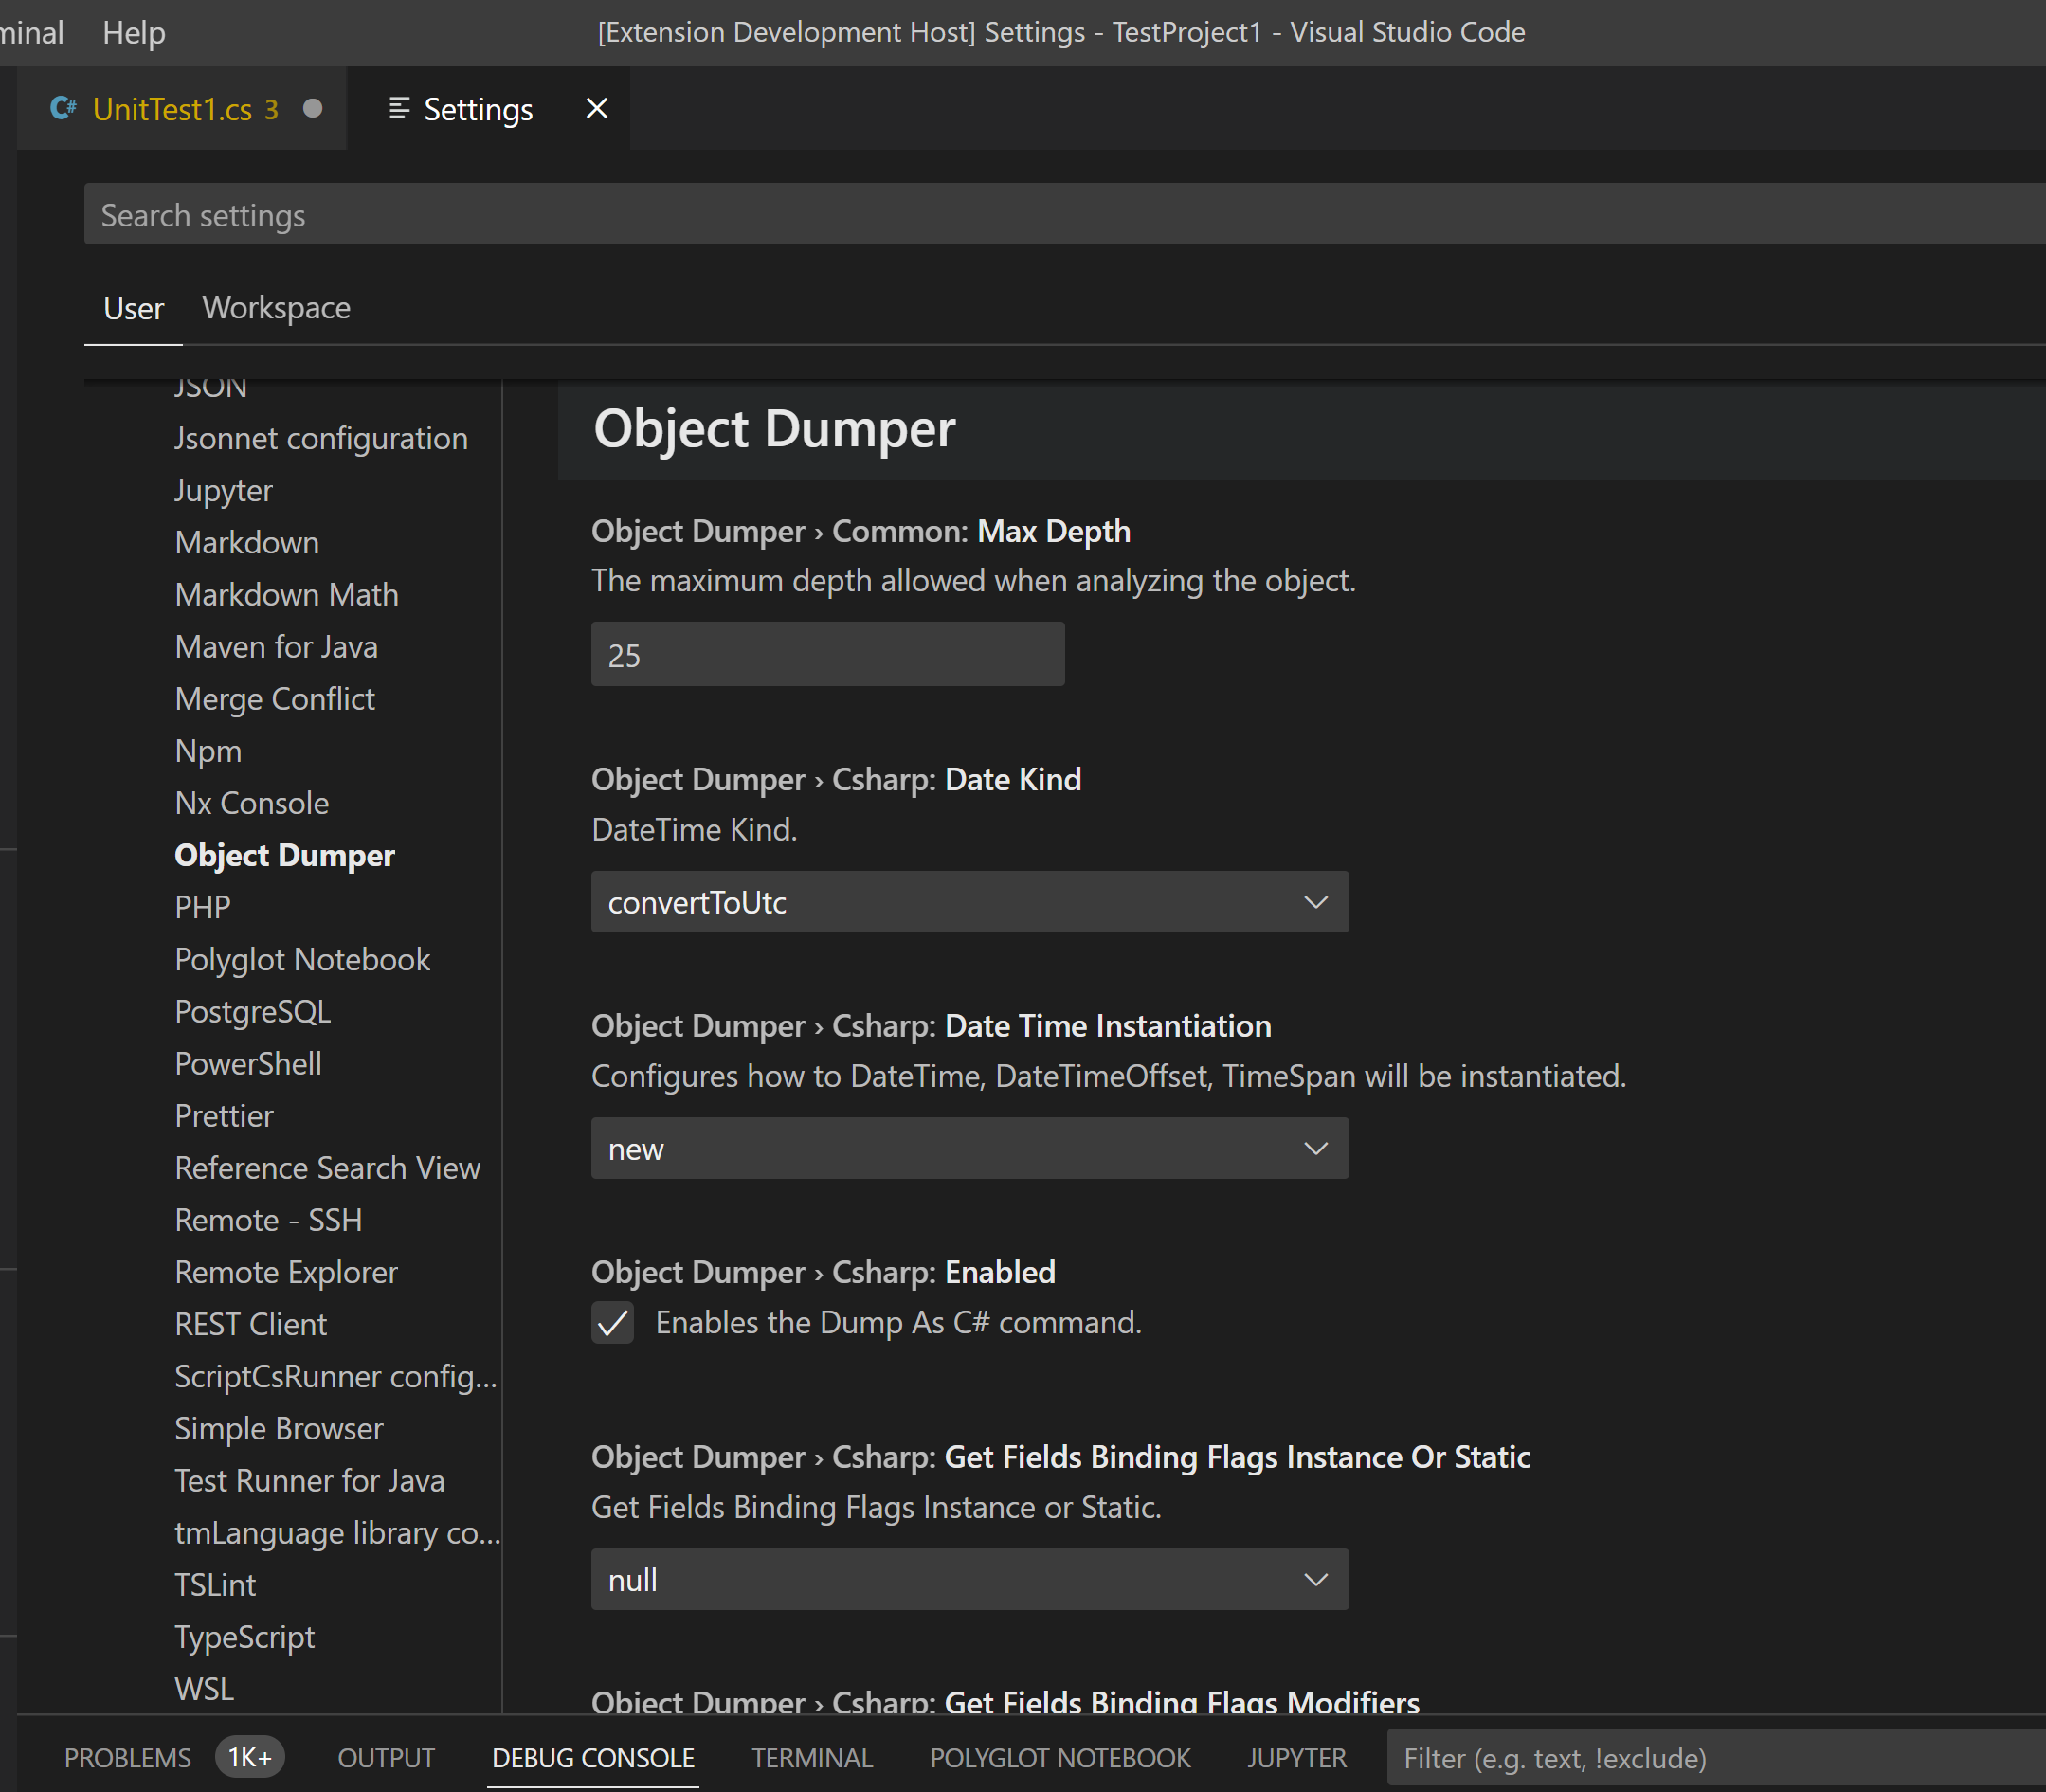Viewport: 2046px width, 1792px height.
Task: Click the unsaved changes dot on UnitTest1.cs tab
Action: (313, 108)
